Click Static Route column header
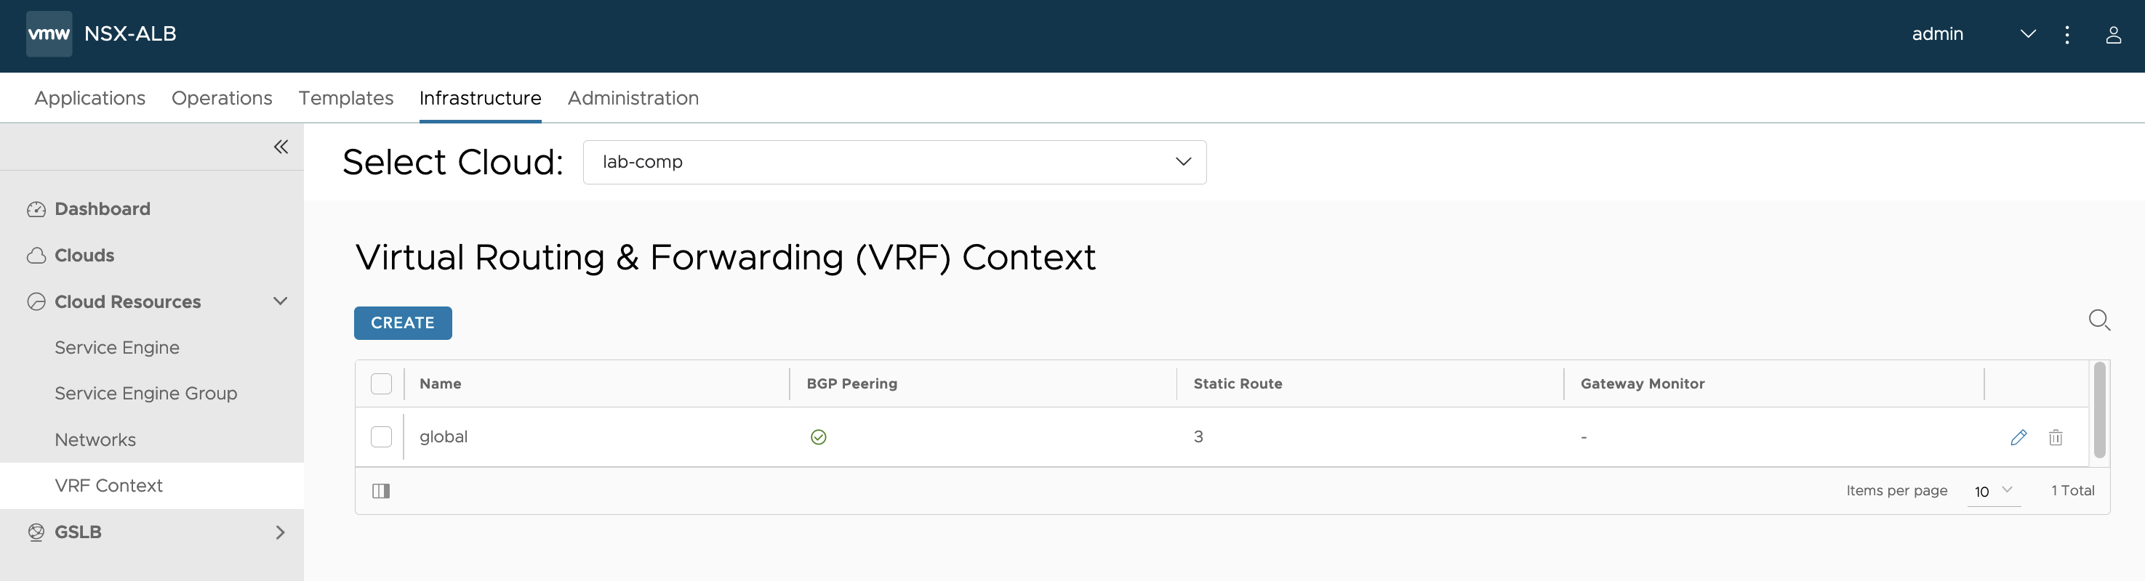The height and width of the screenshot is (581, 2145). 1238,384
